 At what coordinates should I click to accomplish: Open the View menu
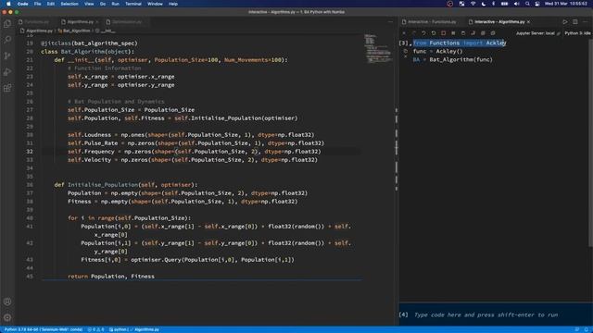tap(89, 4)
